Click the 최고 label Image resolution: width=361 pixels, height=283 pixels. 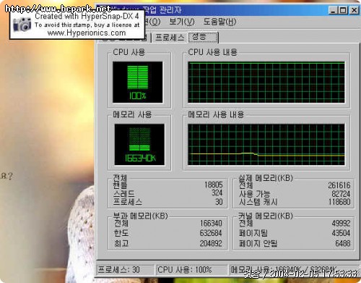(x=121, y=243)
